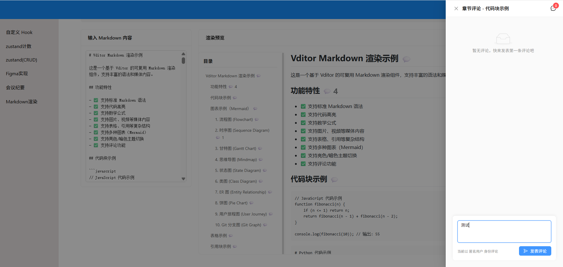Open TOC entry 7. ER 图 (Entity Relationship)

[x=240, y=192]
